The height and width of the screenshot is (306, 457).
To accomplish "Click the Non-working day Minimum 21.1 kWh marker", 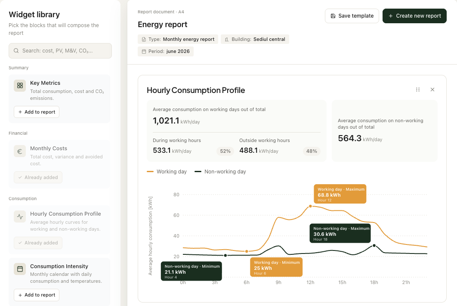I will [x=191, y=271].
